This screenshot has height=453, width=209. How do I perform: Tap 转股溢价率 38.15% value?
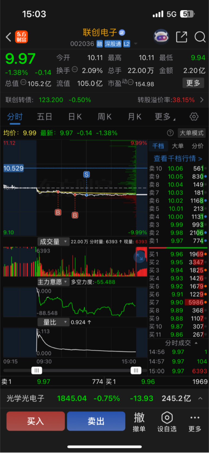[183, 100]
